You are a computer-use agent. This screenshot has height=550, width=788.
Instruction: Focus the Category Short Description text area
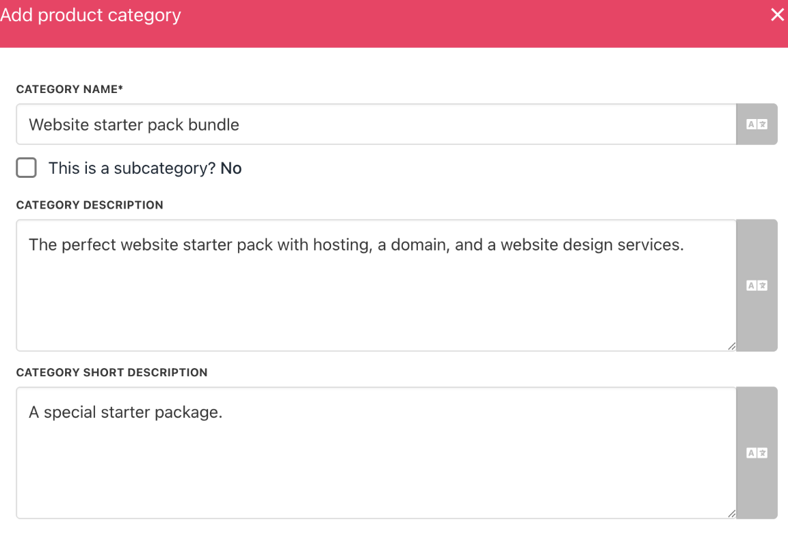click(376, 453)
